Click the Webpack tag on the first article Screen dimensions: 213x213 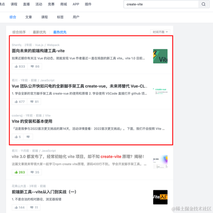tap(53, 45)
